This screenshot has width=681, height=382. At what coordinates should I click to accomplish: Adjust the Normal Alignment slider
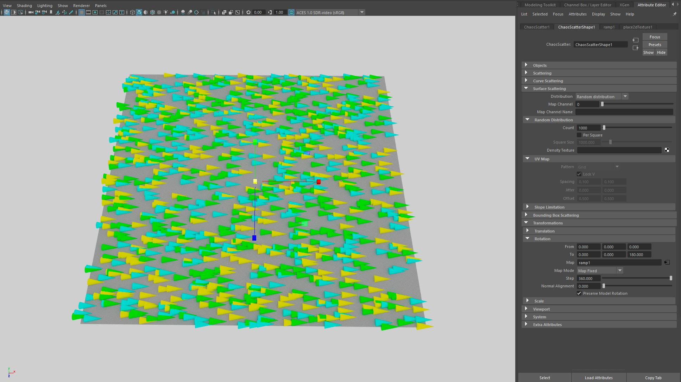604,286
